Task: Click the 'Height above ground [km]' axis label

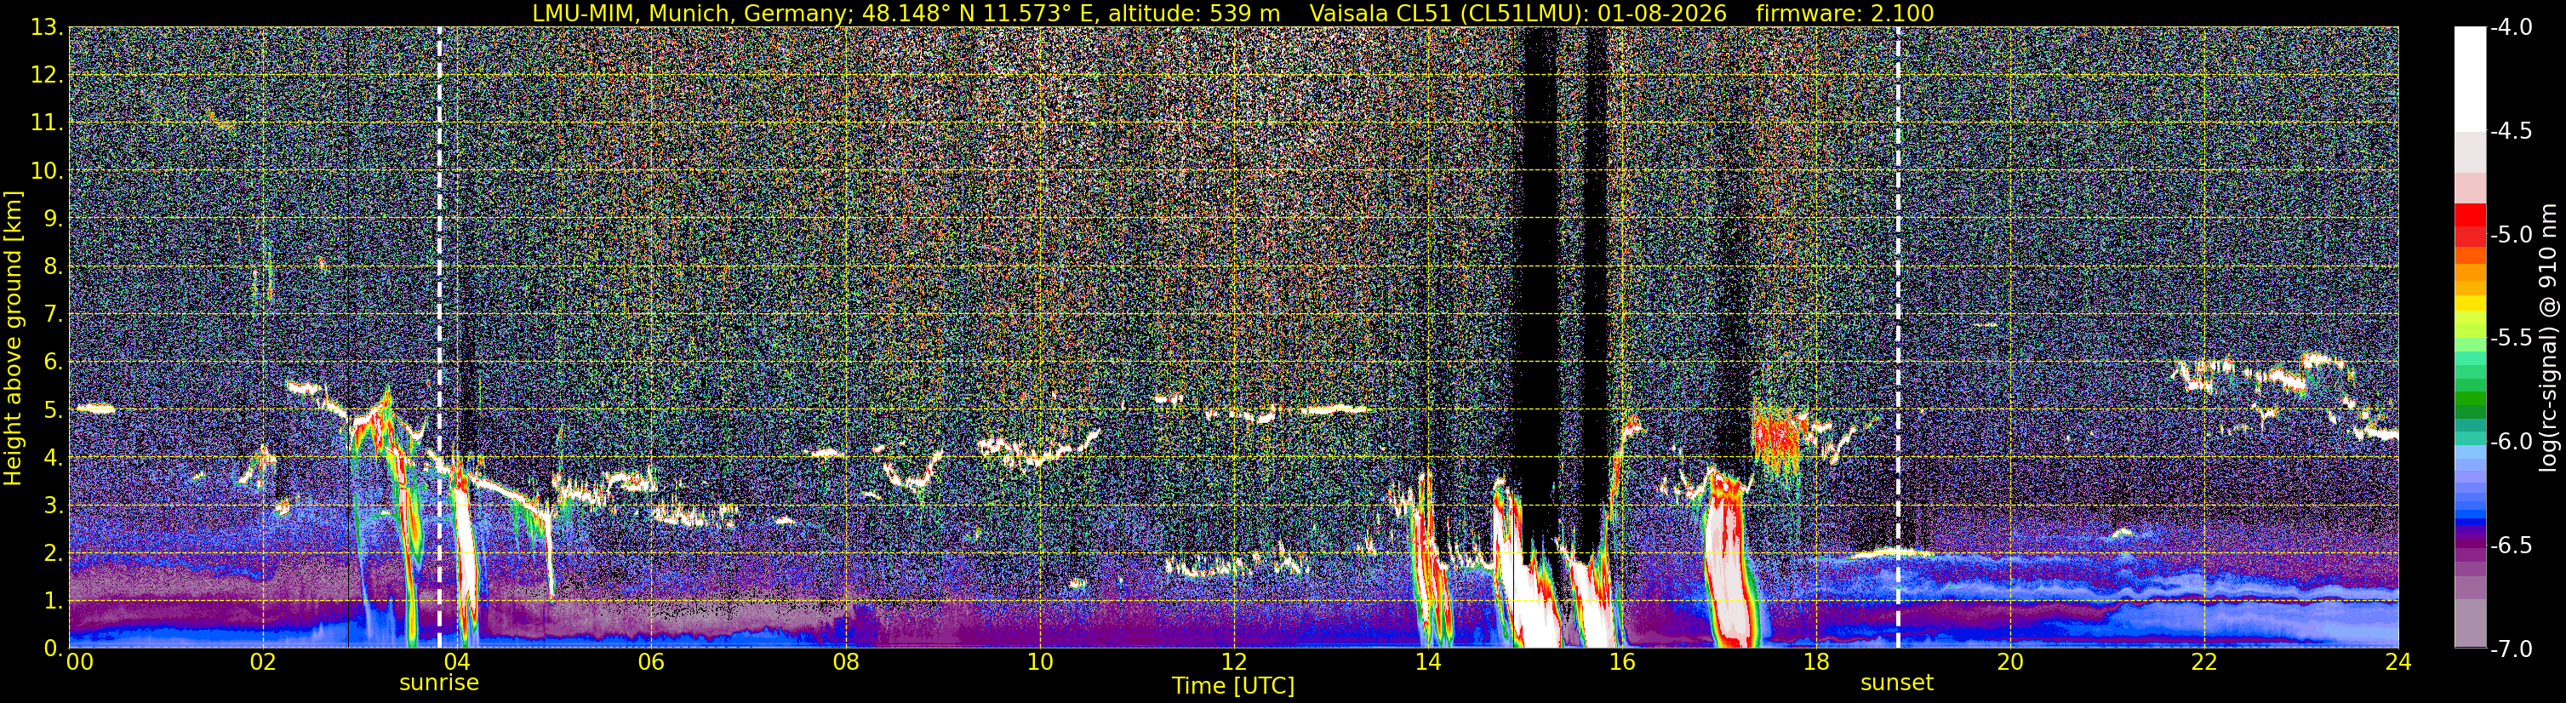Action: (13, 338)
